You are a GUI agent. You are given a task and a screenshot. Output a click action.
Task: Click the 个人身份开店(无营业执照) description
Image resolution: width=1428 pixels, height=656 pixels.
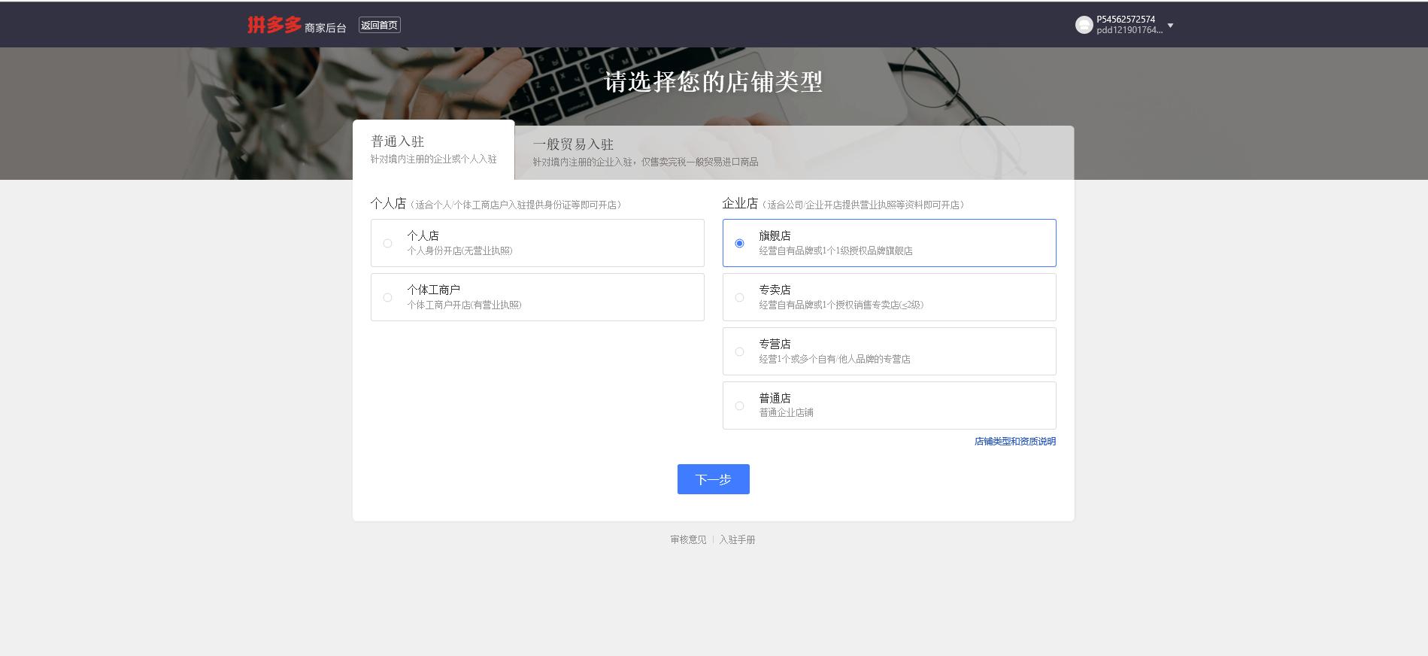click(x=459, y=251)
